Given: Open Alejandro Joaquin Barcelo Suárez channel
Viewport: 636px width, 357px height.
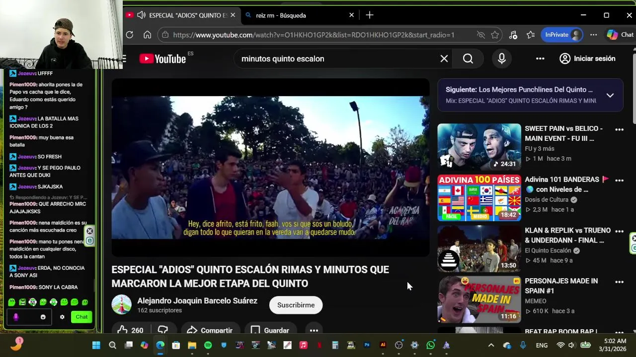Looking at the screenshot, I should coord(197,301).
